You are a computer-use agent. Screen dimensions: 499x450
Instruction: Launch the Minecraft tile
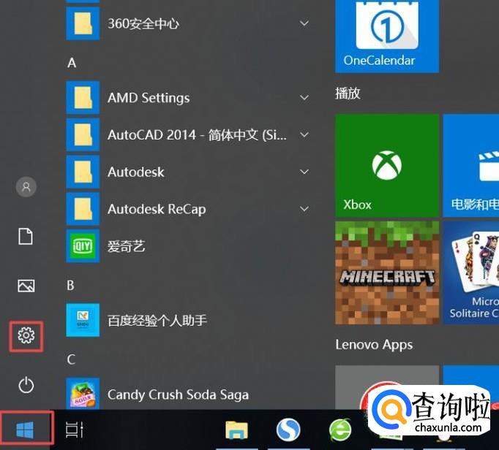[x=387, y=273]
